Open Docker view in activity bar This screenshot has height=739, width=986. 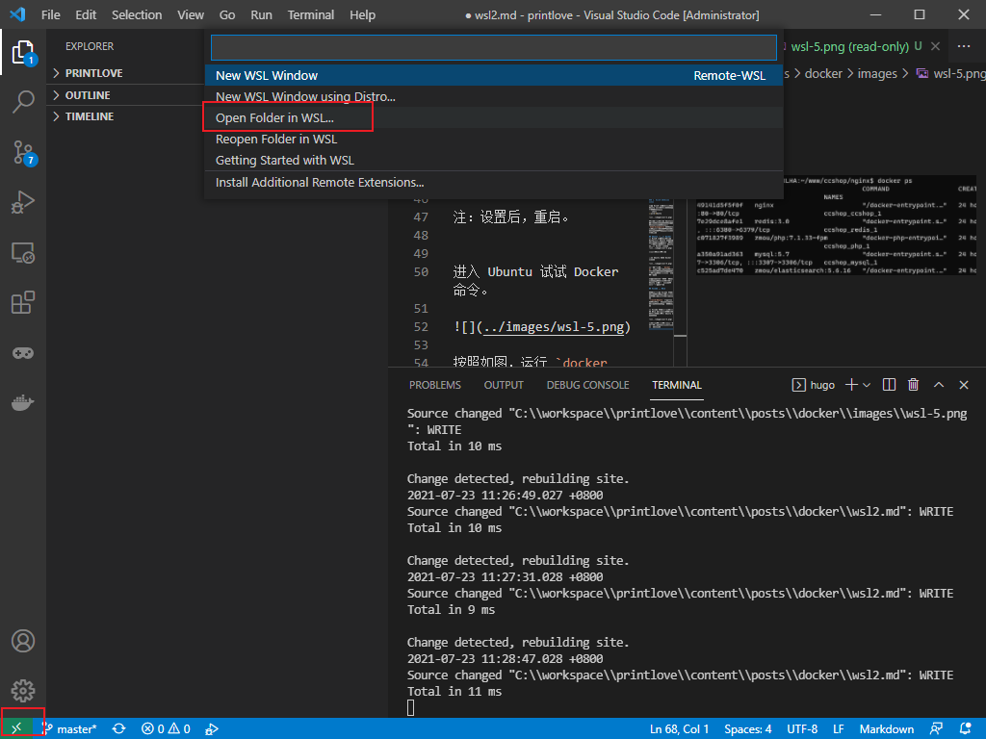(x=23, y=402)
